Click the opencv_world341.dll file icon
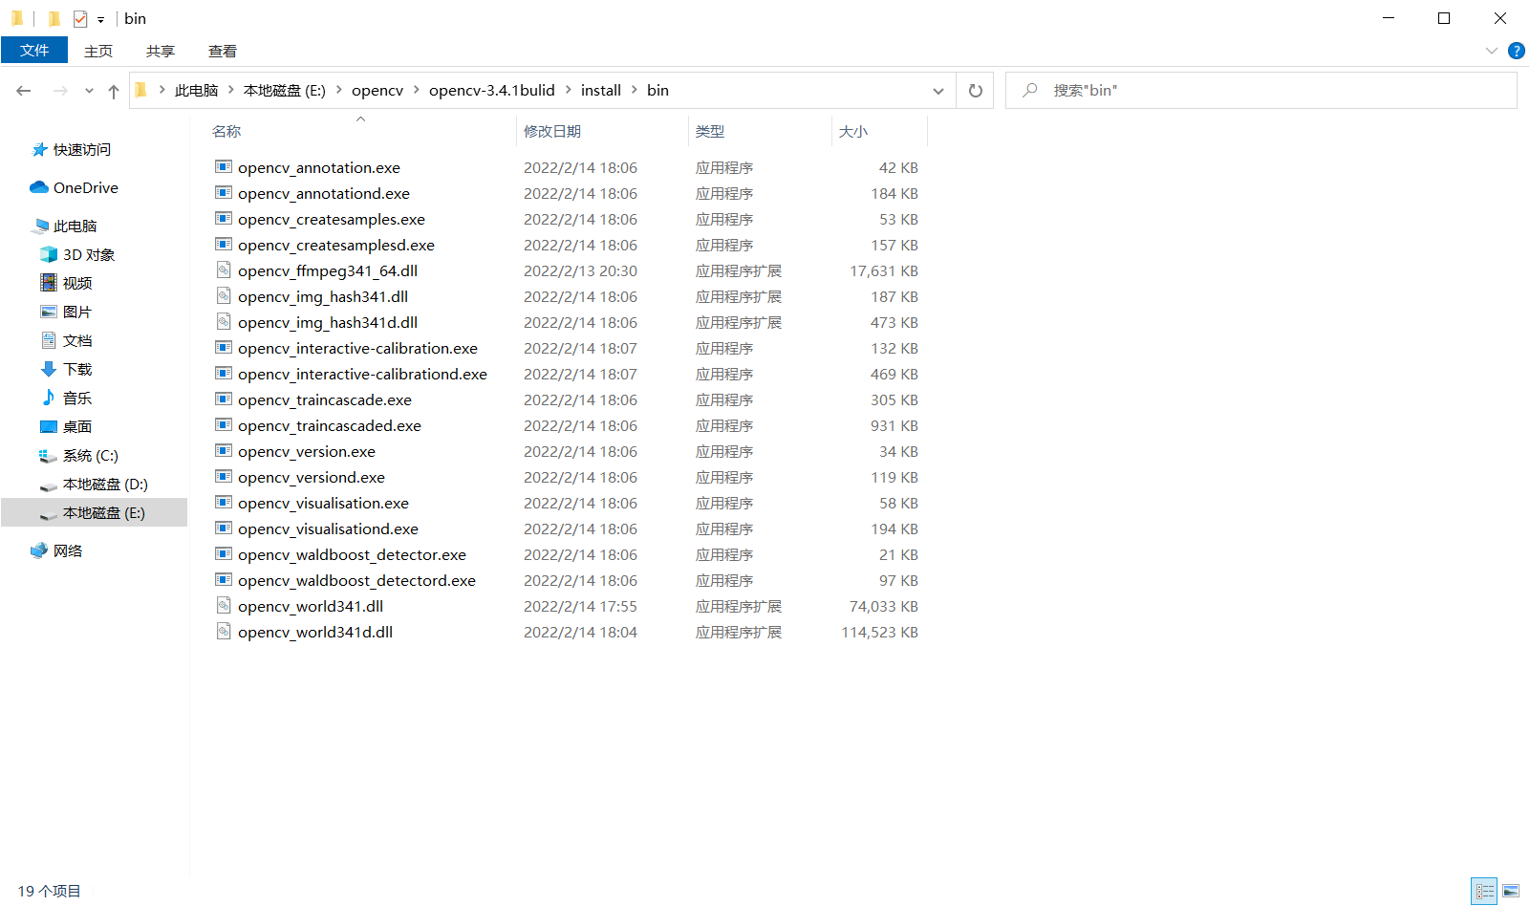Viewport: 1530px width, 906px height. (x=224, y=606)
